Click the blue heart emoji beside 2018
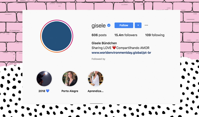Screen dimensions: 199x117 coord(48,91)
